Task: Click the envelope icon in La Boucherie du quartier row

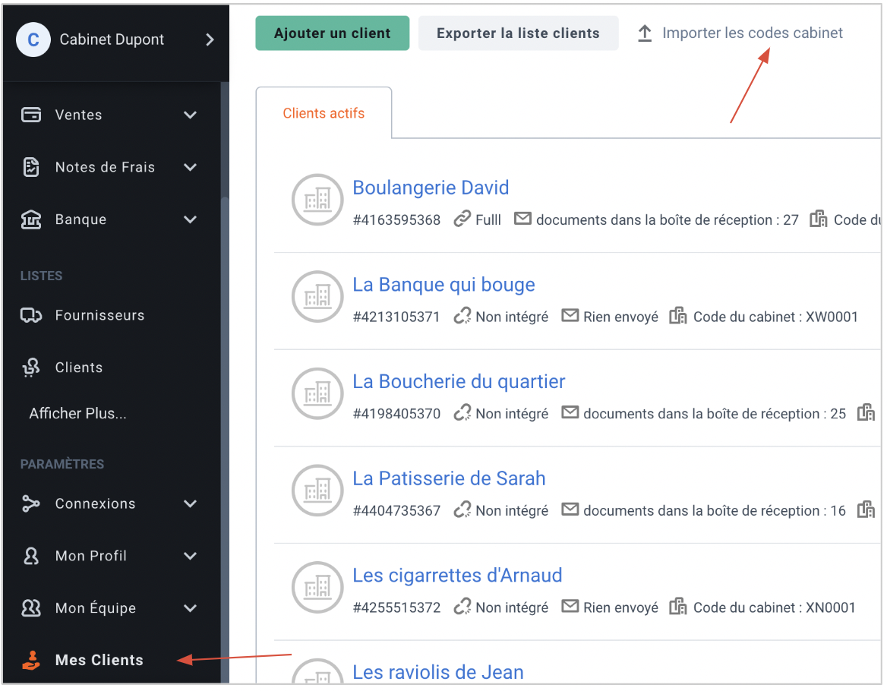Action: point(570,412)
